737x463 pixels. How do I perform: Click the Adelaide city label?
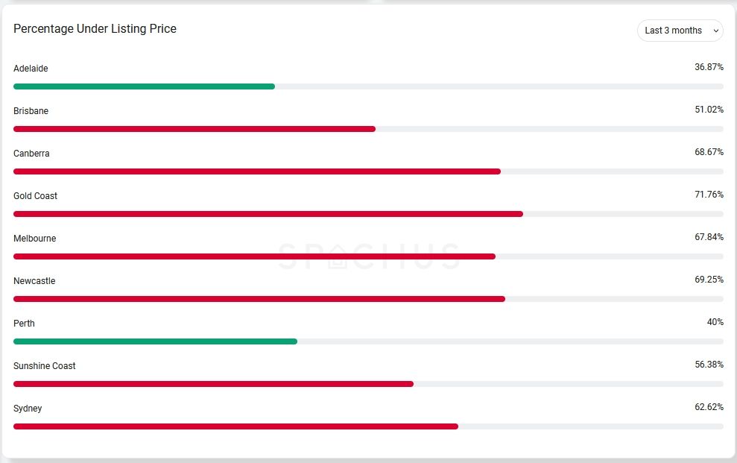(x=31, y=69)
